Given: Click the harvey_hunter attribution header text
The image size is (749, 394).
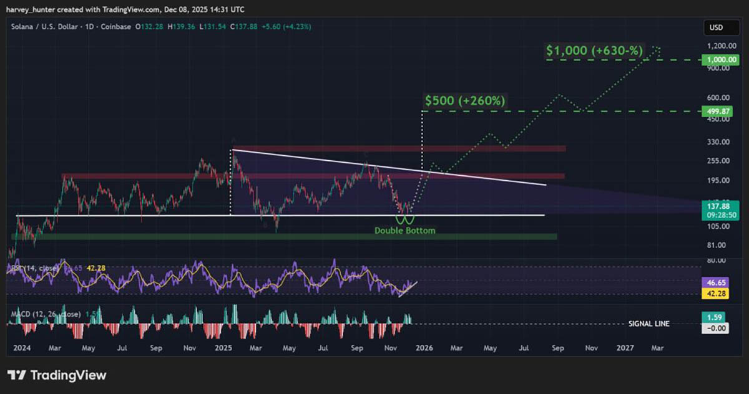Looking at the screenshot, I should (125, 9).
